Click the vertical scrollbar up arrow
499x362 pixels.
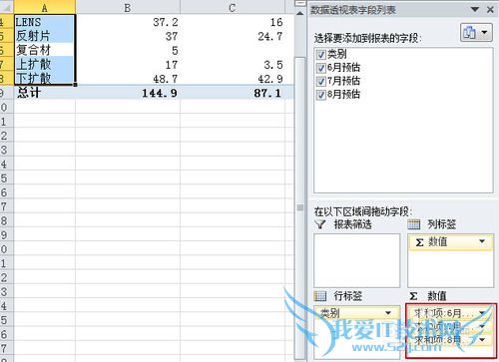[299, 14]
